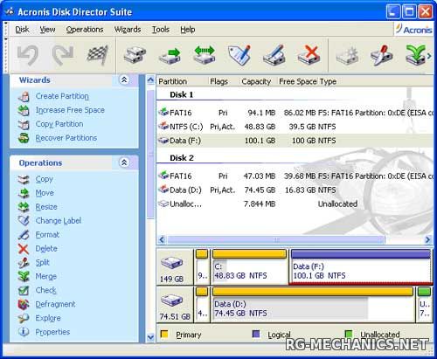This screenshot has height=359, width=437.
Task: Open the Disk menu
Action: [x=22, y=30]
